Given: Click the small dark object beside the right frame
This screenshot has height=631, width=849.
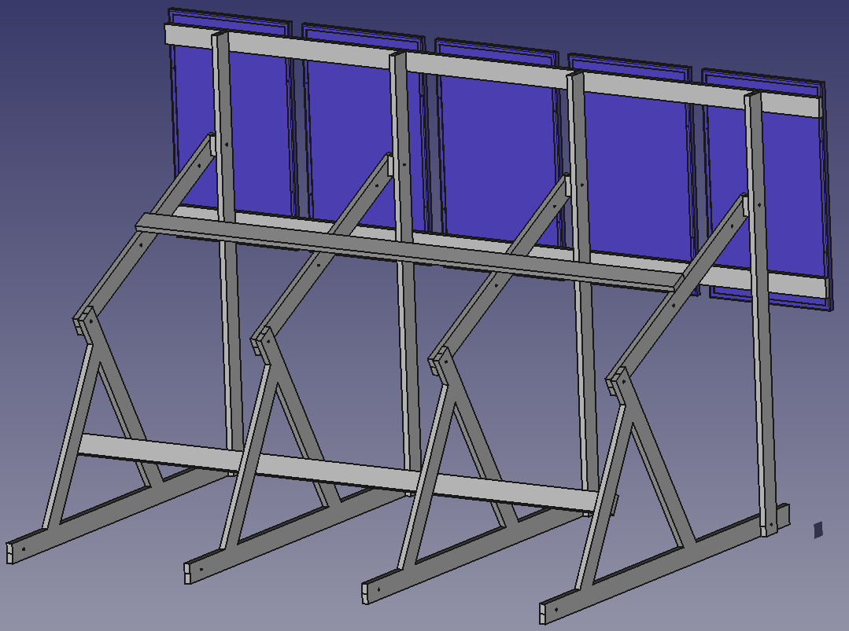Looking at the screenshot, I should (818, 530).
